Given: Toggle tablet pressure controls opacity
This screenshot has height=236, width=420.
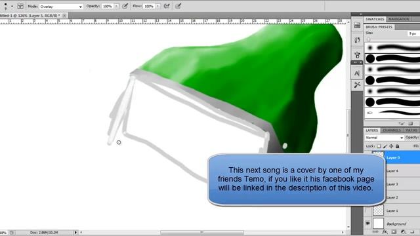Looking at the screenshot, I should [x=125, y=6].
